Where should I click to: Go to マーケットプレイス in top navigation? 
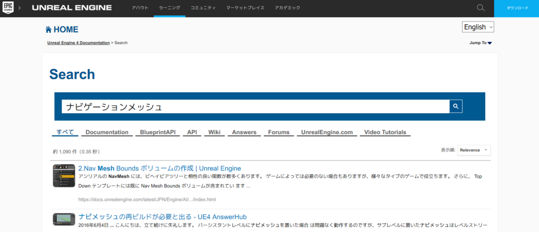click(x=245, y=7)
